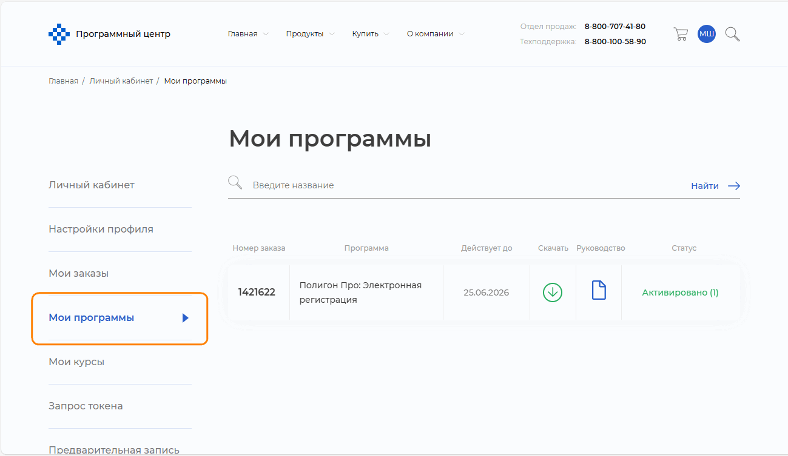Call sales phone 8-800-707-41-80

(x=615, y=27)
